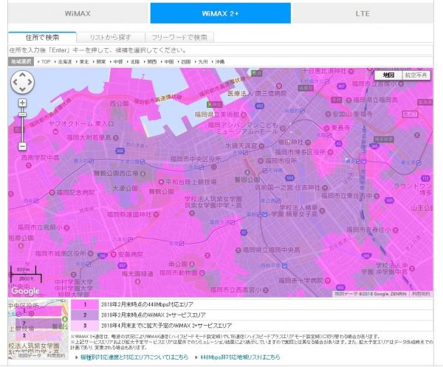Click the 福岡大附若葉高 school marker
The image size is (443, 367).
pyautogui.click(x=116, y=137)
